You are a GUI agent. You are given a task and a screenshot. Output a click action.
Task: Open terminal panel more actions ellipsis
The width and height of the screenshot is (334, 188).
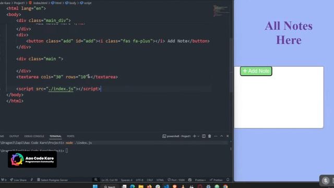click(216, 136)
